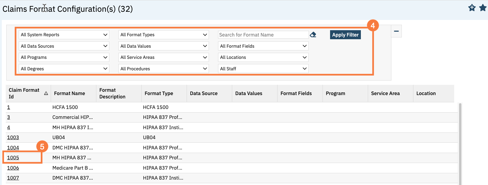
Task: Open the All System Reports dropdown
Action: [x=64, y=35]
